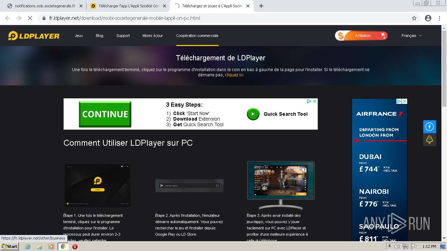
Task: Stop loading the page
Action: (x=30, y=18)
